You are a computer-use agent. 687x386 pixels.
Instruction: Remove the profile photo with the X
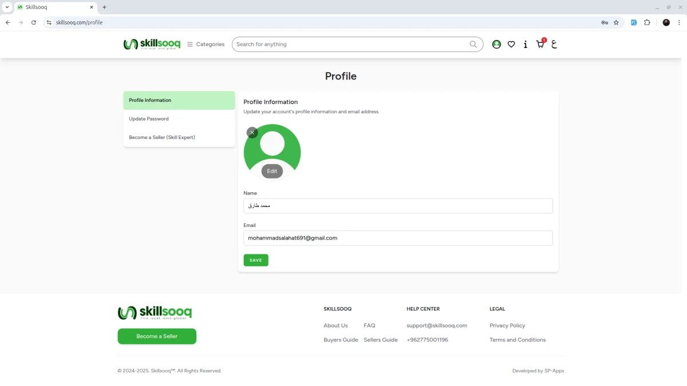pyautogui.click(x=252, y=133)
